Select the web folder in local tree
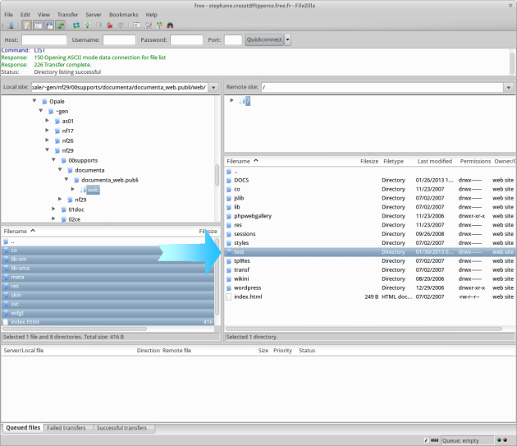 tap(93, 190)
